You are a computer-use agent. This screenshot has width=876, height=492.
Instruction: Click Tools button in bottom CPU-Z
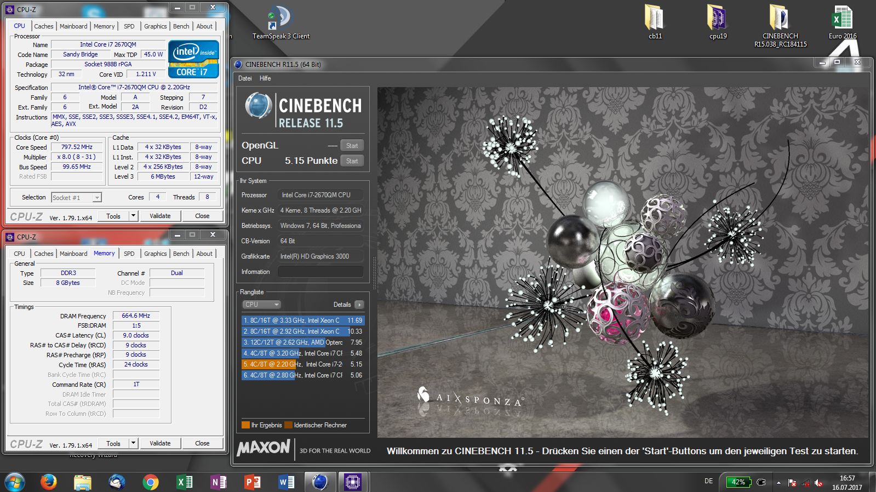113,443
